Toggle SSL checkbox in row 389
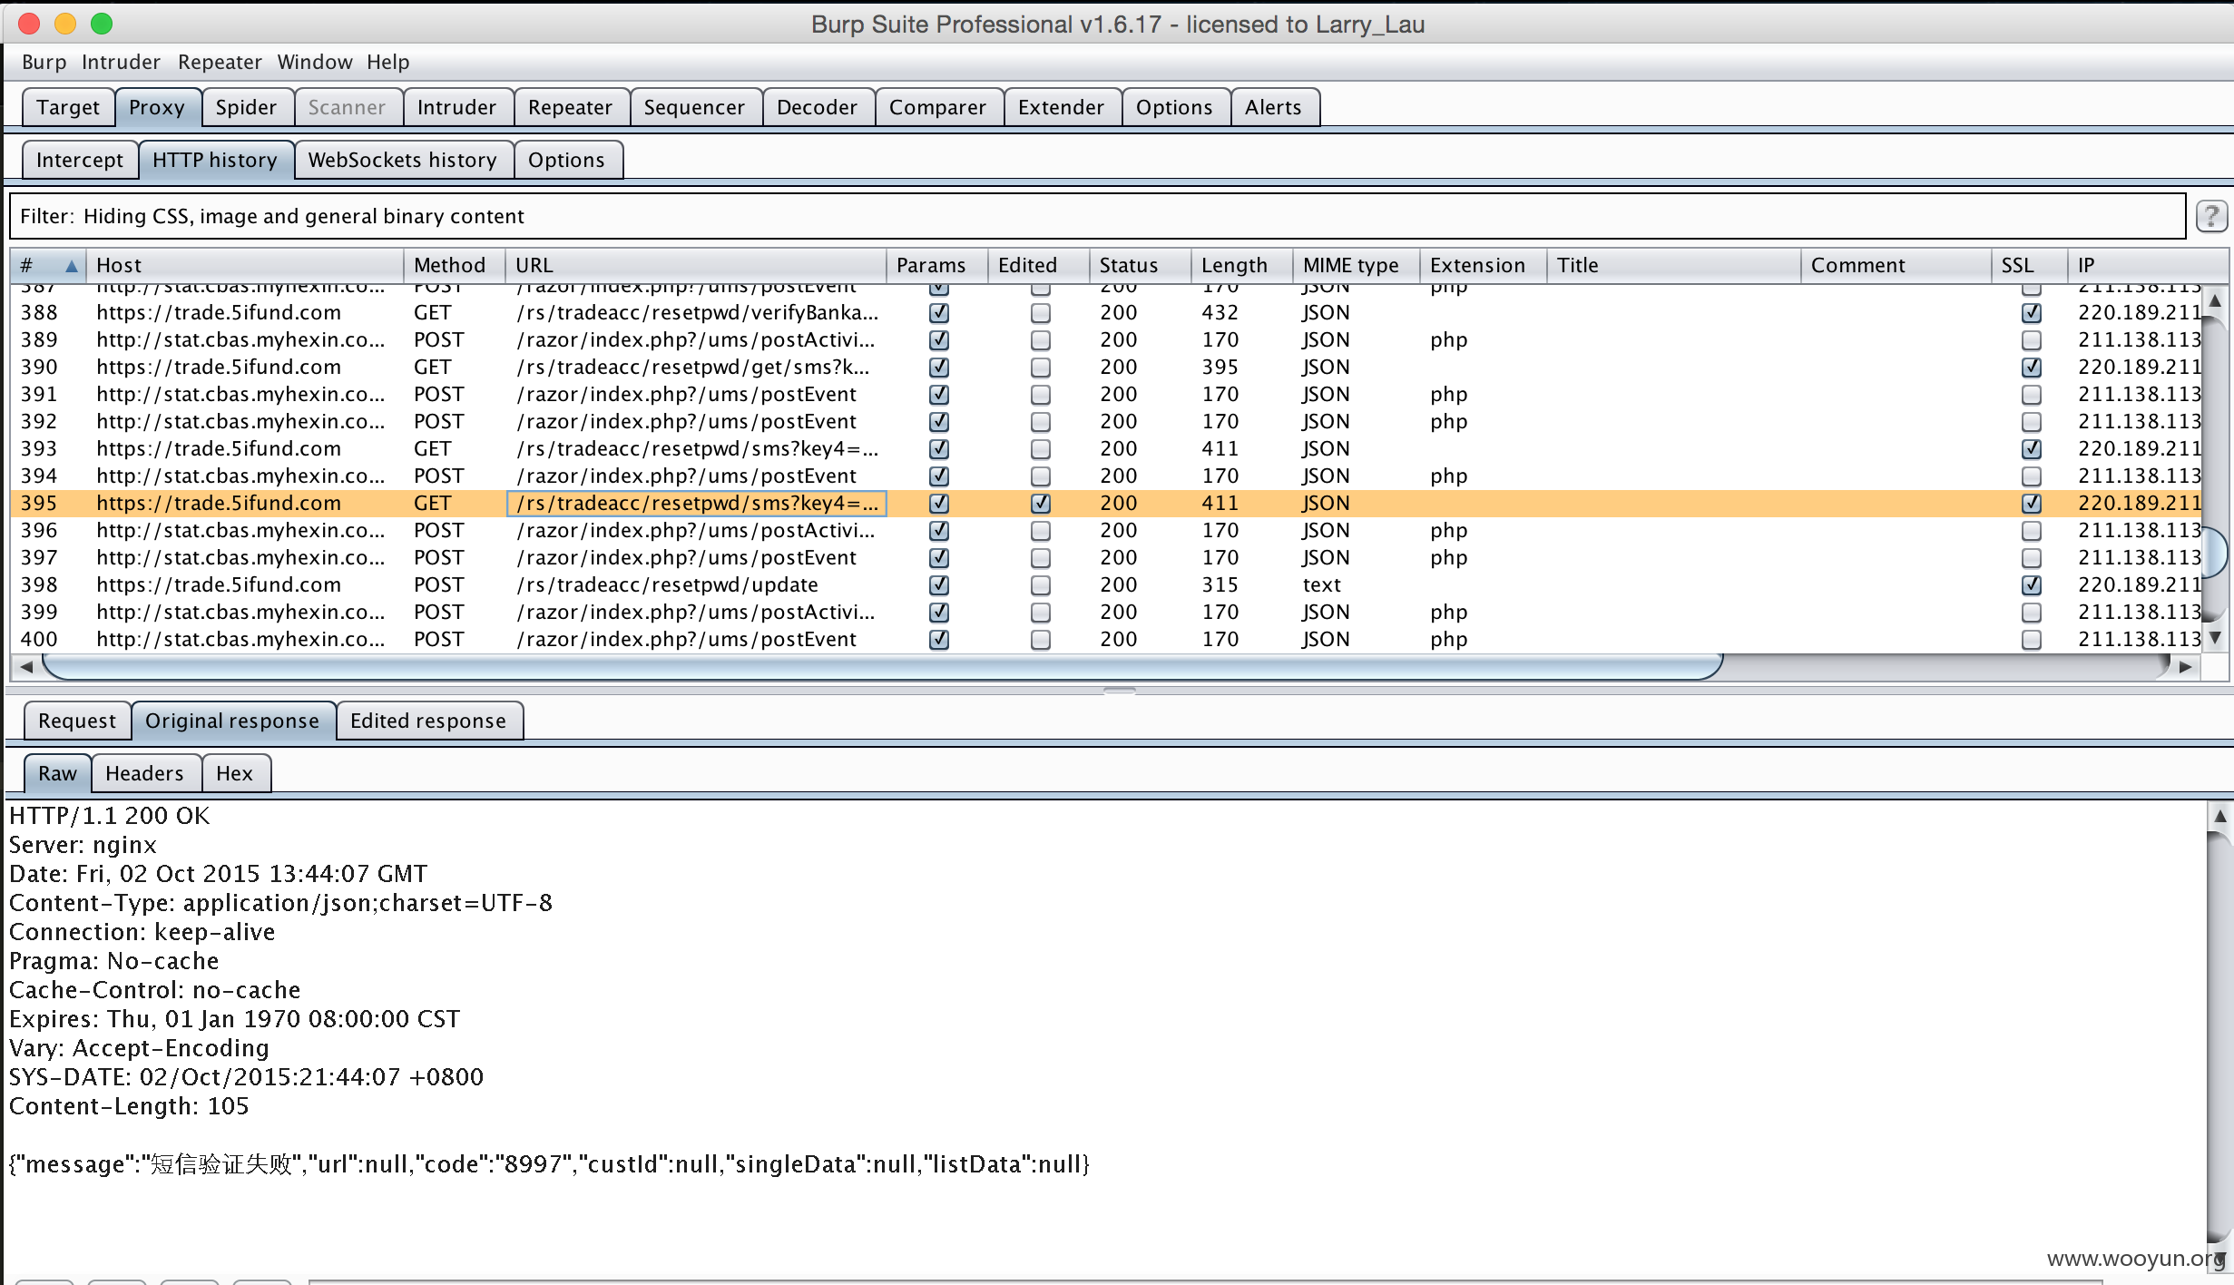The height and width of the screenshot is (1285, 2234). pos(2032,340)
